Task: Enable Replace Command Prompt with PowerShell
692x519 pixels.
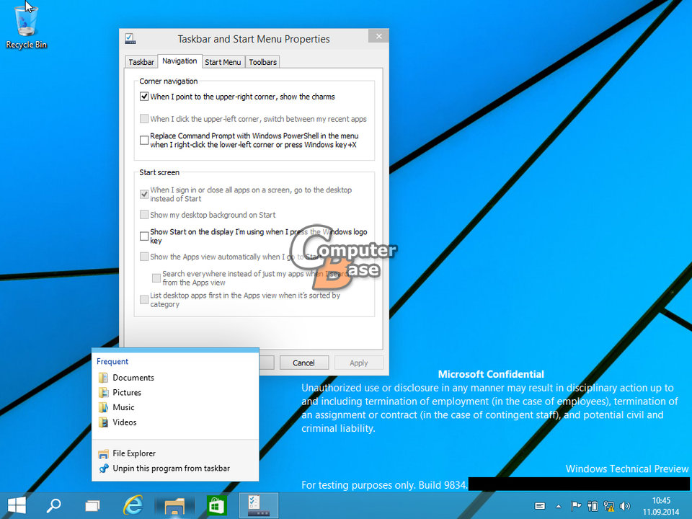Action: coord(144,141)
